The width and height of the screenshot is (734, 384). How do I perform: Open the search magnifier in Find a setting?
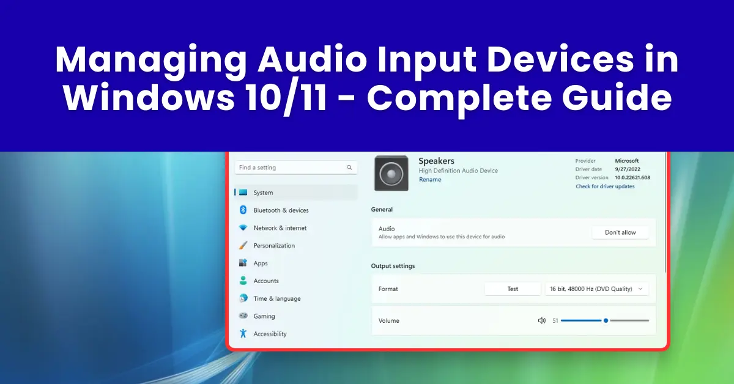pyautogui.click(x=349, y=167)
